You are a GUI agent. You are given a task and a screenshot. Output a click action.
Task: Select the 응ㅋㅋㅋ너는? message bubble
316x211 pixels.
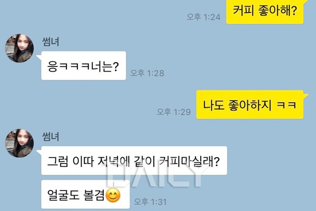[x=83, y=65]
